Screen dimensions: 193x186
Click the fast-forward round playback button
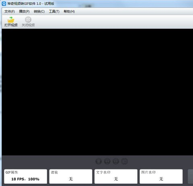tap(116, 161)
